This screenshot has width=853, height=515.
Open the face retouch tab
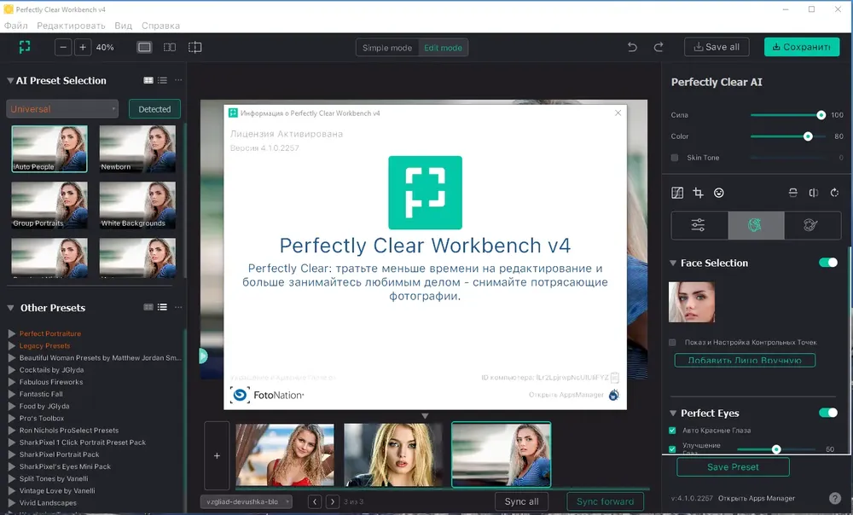point(756,225)
